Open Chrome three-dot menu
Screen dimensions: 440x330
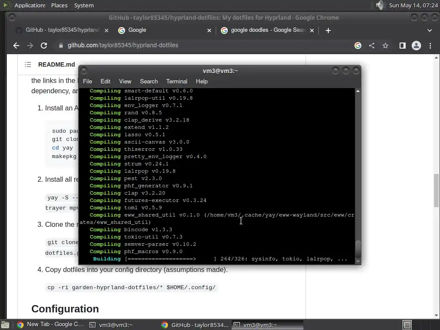click(x=430, y=46)
